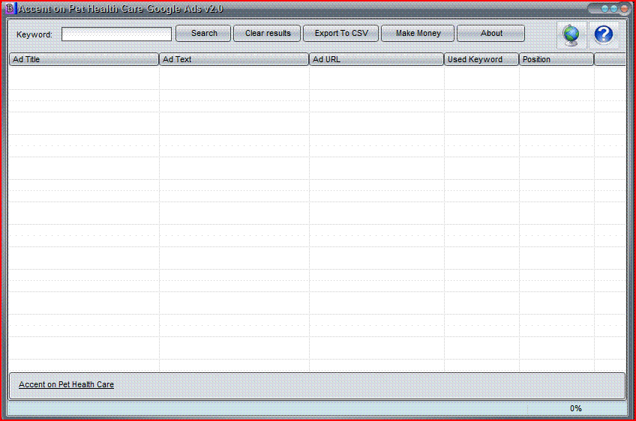
Task: Click the Make Money button
Action: pos(418,33)
